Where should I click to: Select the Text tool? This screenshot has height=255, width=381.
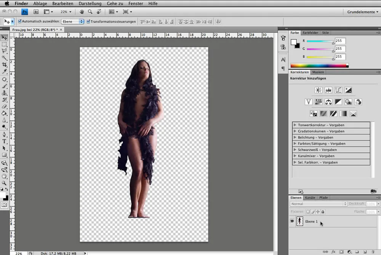(x=5, y=140)
